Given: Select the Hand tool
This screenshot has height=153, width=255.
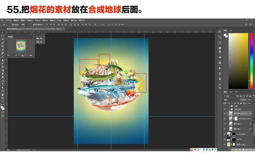Looking at the screenshot, I should click(x=3, y=94).
